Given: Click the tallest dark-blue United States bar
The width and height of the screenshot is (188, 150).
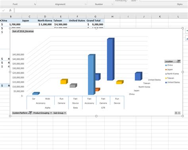Looking at the screenshot, I should 111,59.
